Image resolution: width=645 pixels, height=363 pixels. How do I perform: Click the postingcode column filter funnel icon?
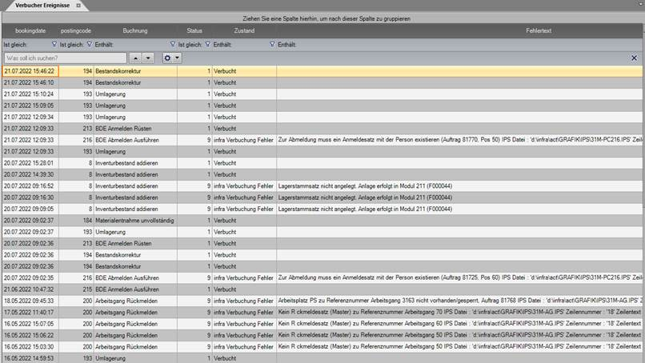[89, 45]
